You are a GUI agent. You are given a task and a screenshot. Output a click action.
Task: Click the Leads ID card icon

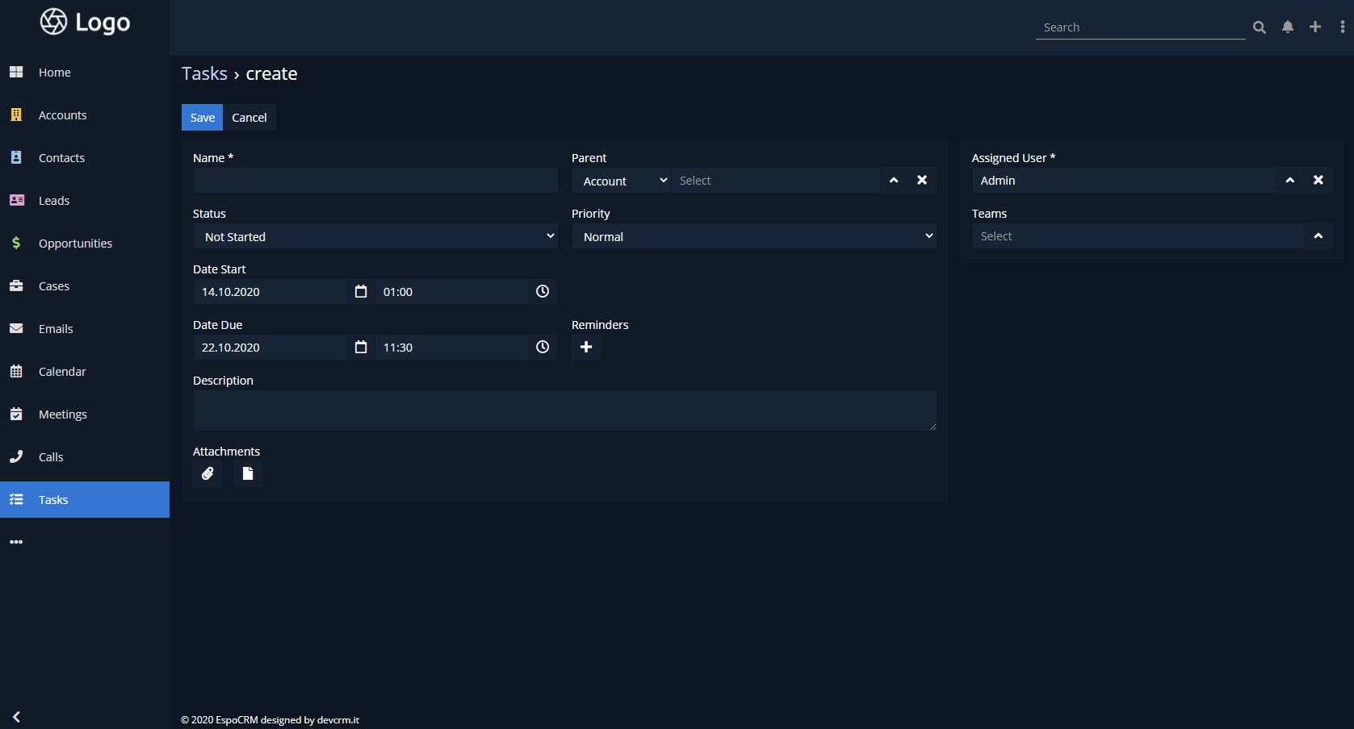[x=16, y=201]
